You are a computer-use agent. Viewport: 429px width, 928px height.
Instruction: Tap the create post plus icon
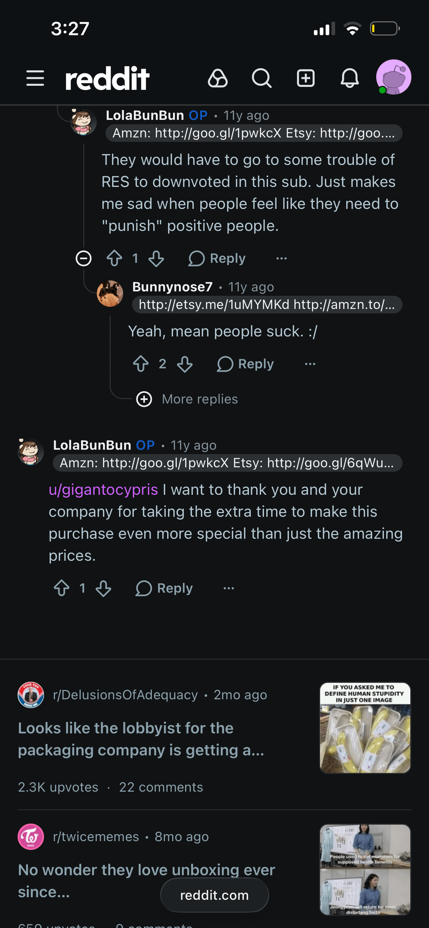[x=306, y=78]
